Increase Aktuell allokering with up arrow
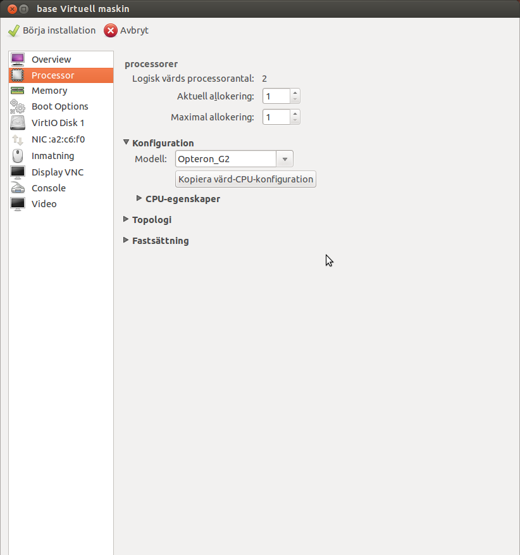The width and height of the screenshot is (520, 555). (295, 93)
